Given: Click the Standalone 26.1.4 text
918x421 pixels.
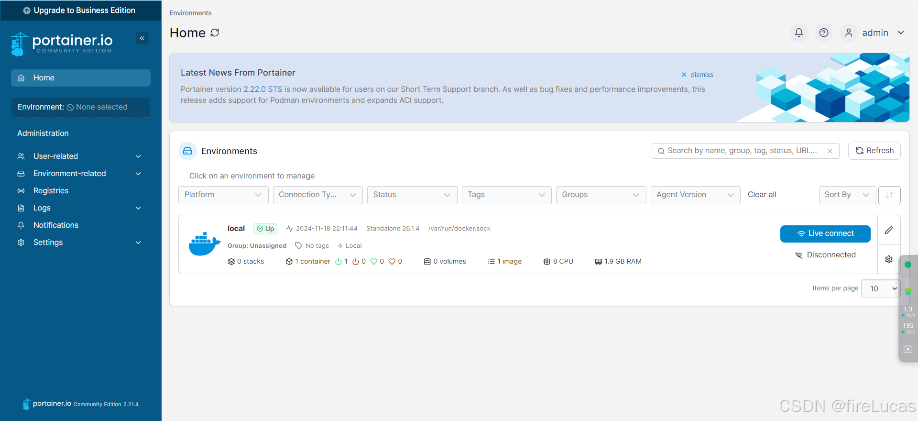Looking at the screenshot, I should coord(393,229).
